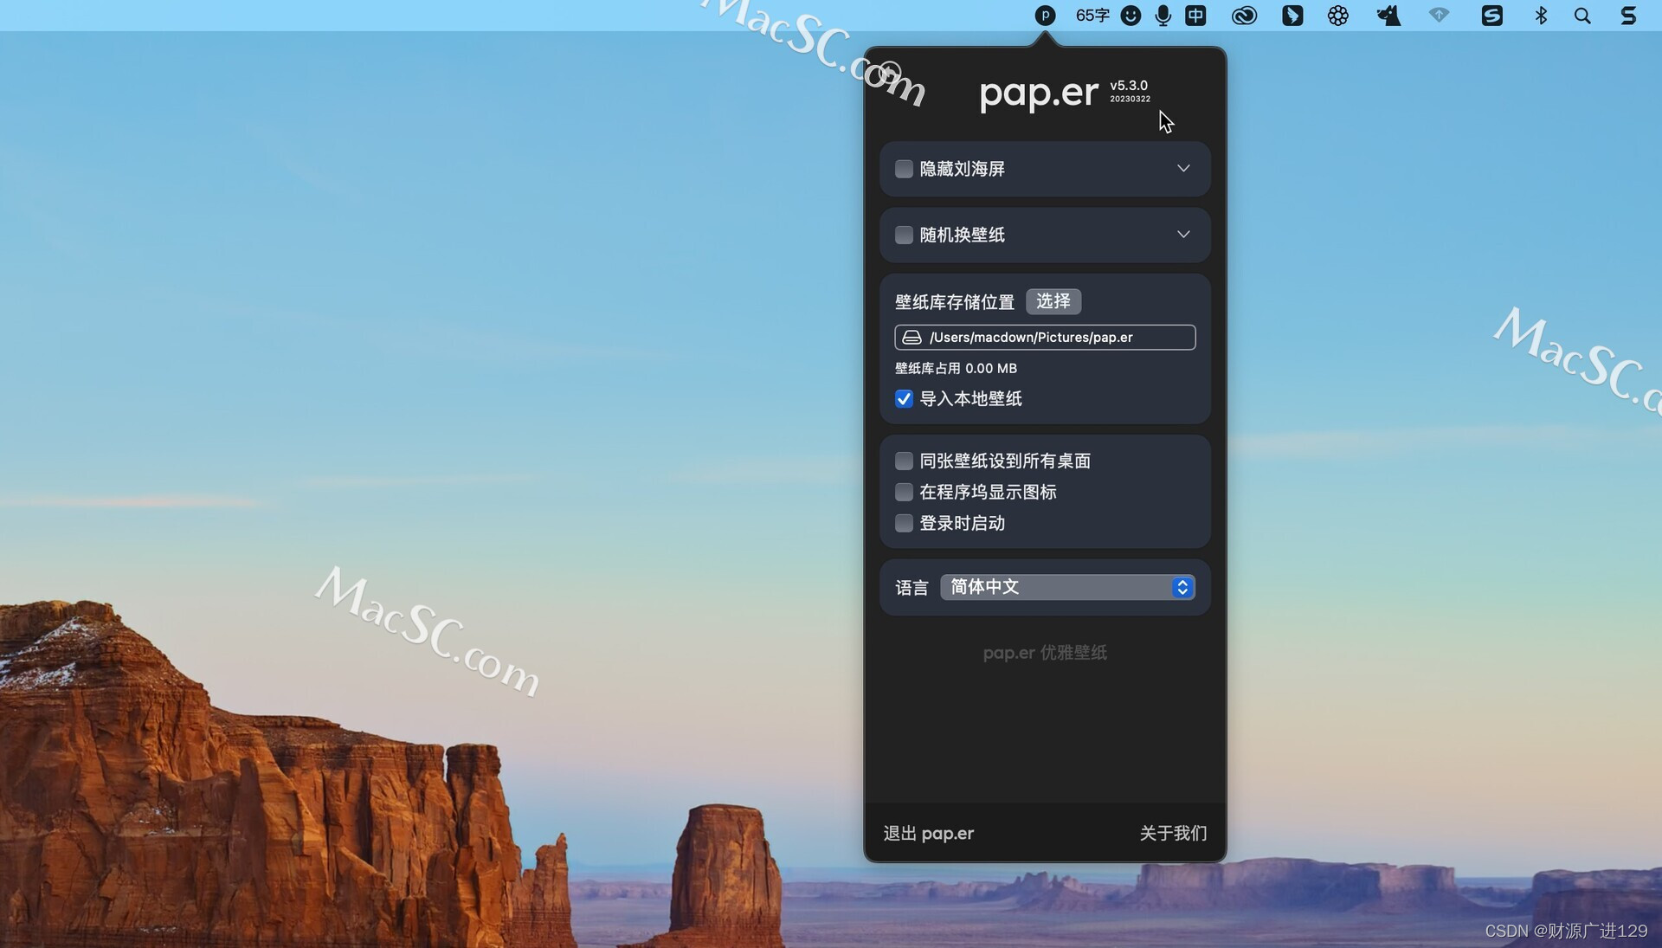1662x948 pixels.
Task: Click the rounded square S icon in menu bar
Action: coord(1491,16)
